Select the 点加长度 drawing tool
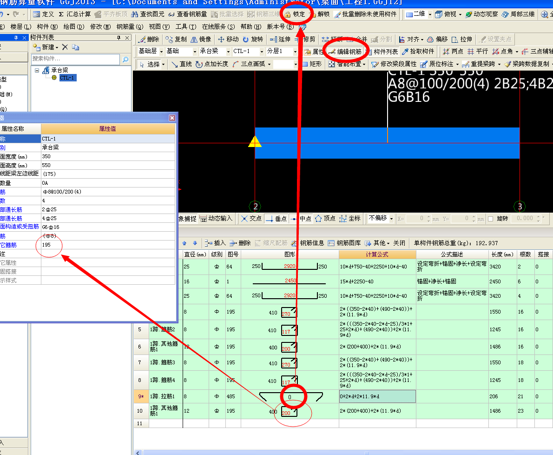 212,64
